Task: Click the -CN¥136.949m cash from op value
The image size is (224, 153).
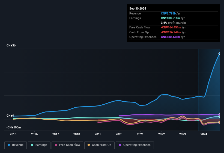Action: (x=171, y=32)
